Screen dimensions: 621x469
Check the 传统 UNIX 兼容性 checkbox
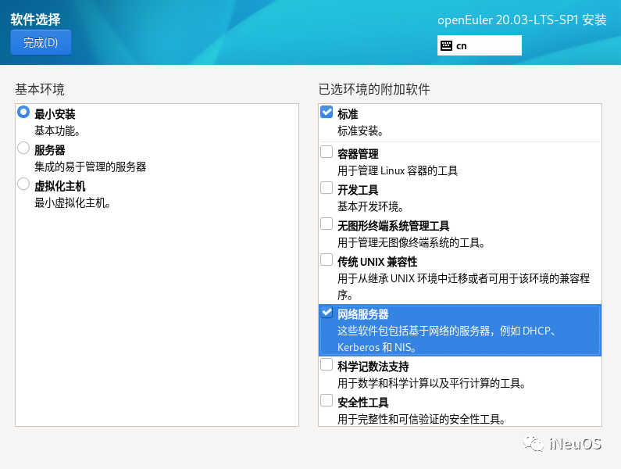(327, 260)
